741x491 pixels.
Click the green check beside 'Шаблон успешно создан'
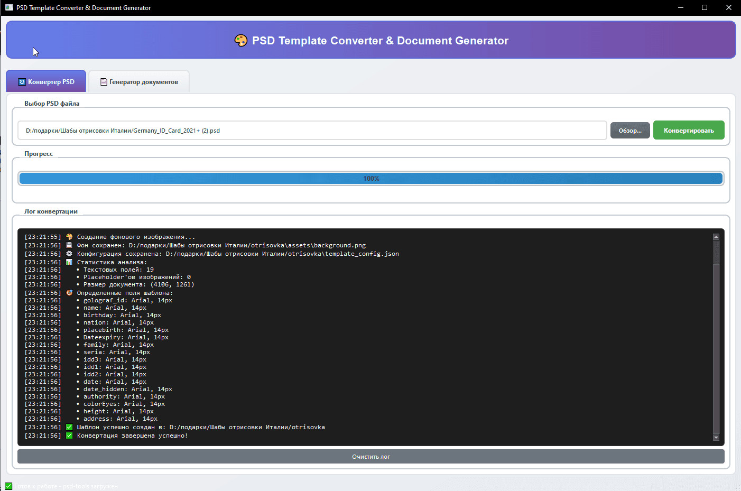pyautogui.click(x=69, y=427)
